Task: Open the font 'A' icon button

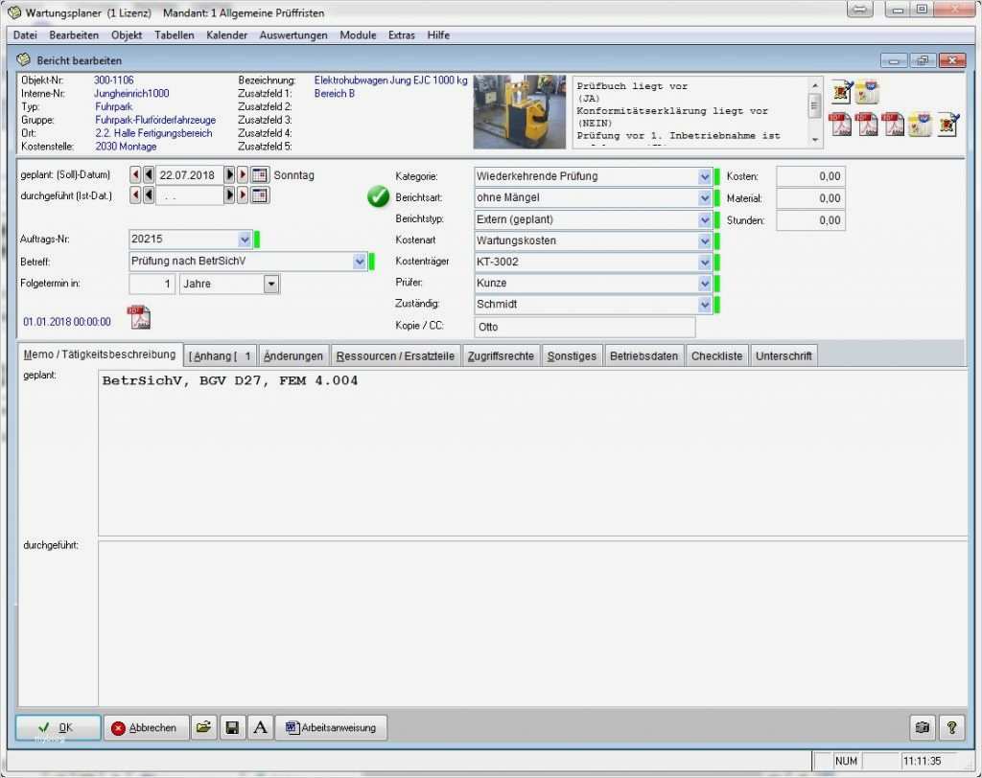Action: (x=260, y=727)
